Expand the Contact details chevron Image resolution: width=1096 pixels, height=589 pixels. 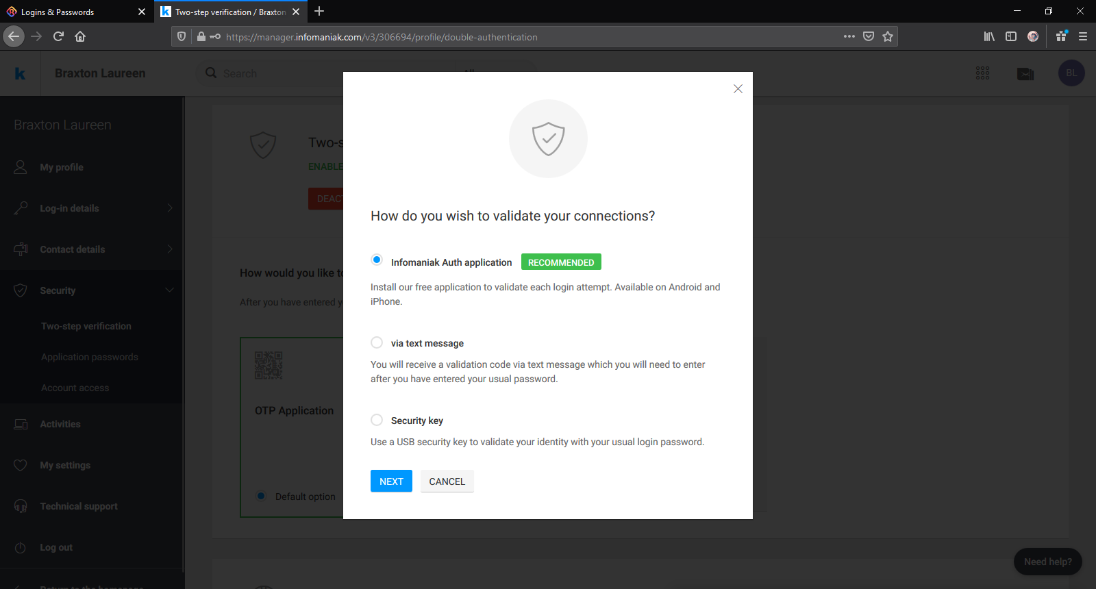click(170, 249)
